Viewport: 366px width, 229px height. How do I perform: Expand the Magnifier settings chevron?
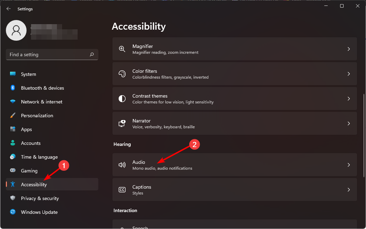(348, 49)
